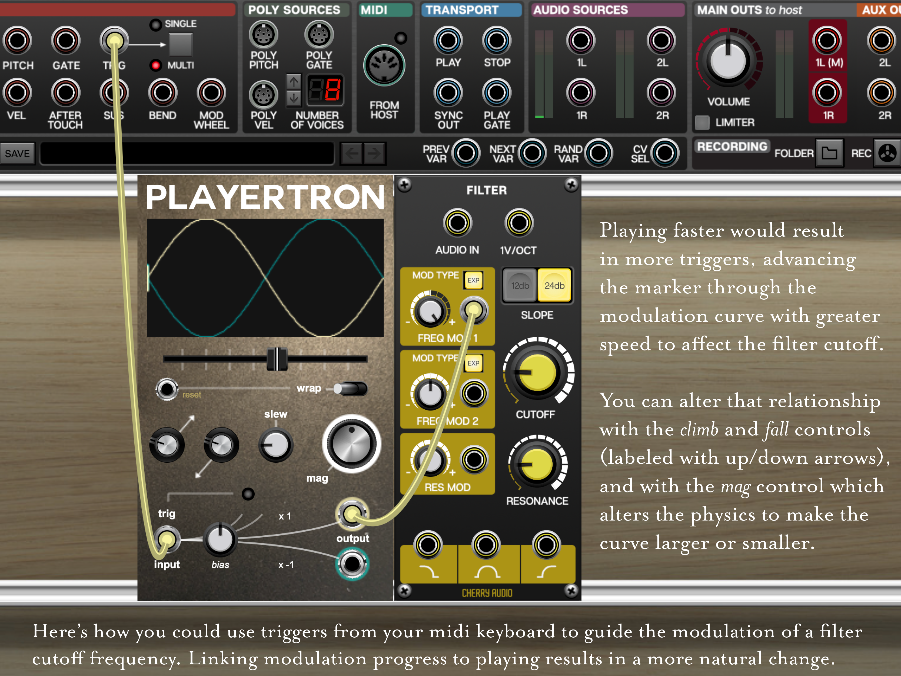Click the SAVE button

[x=17, y=154]
